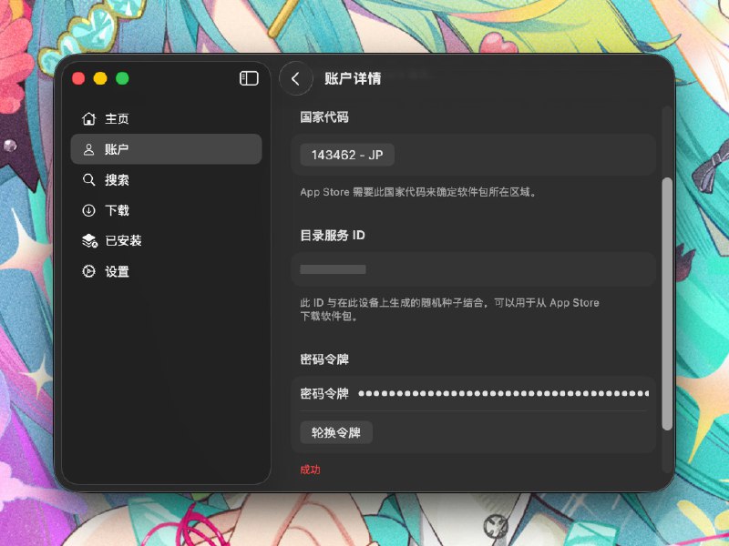
Task: Click the gear icon beside 设置
Action: pos(88,271)
